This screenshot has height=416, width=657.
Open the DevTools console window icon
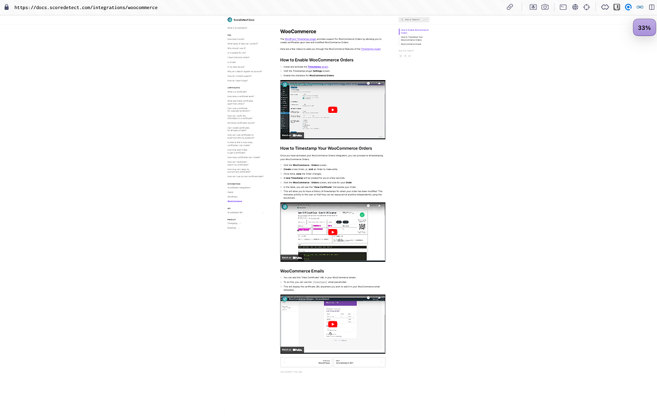563,7
